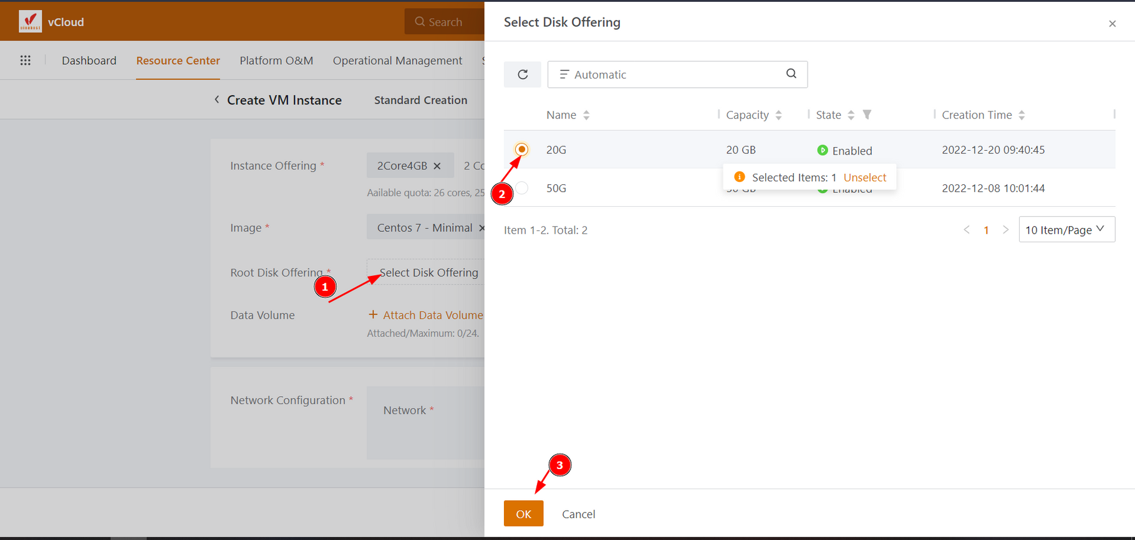Click the Unselect link
This screenshot has width=1135, height=540.
click(864, 178)
